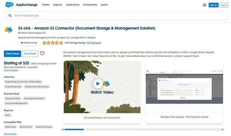Open the More Details link

pyautogui.click(x=10, y=134)
